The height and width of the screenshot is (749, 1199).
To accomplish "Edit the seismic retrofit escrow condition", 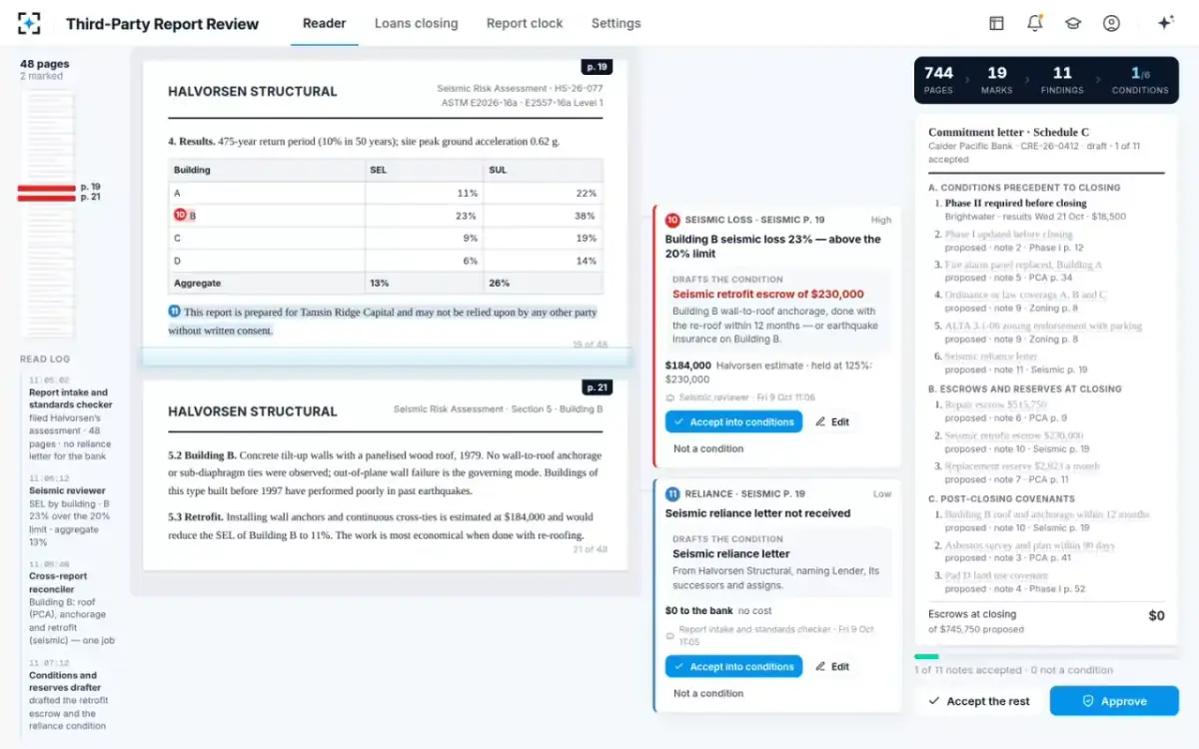I will point(832,421).
